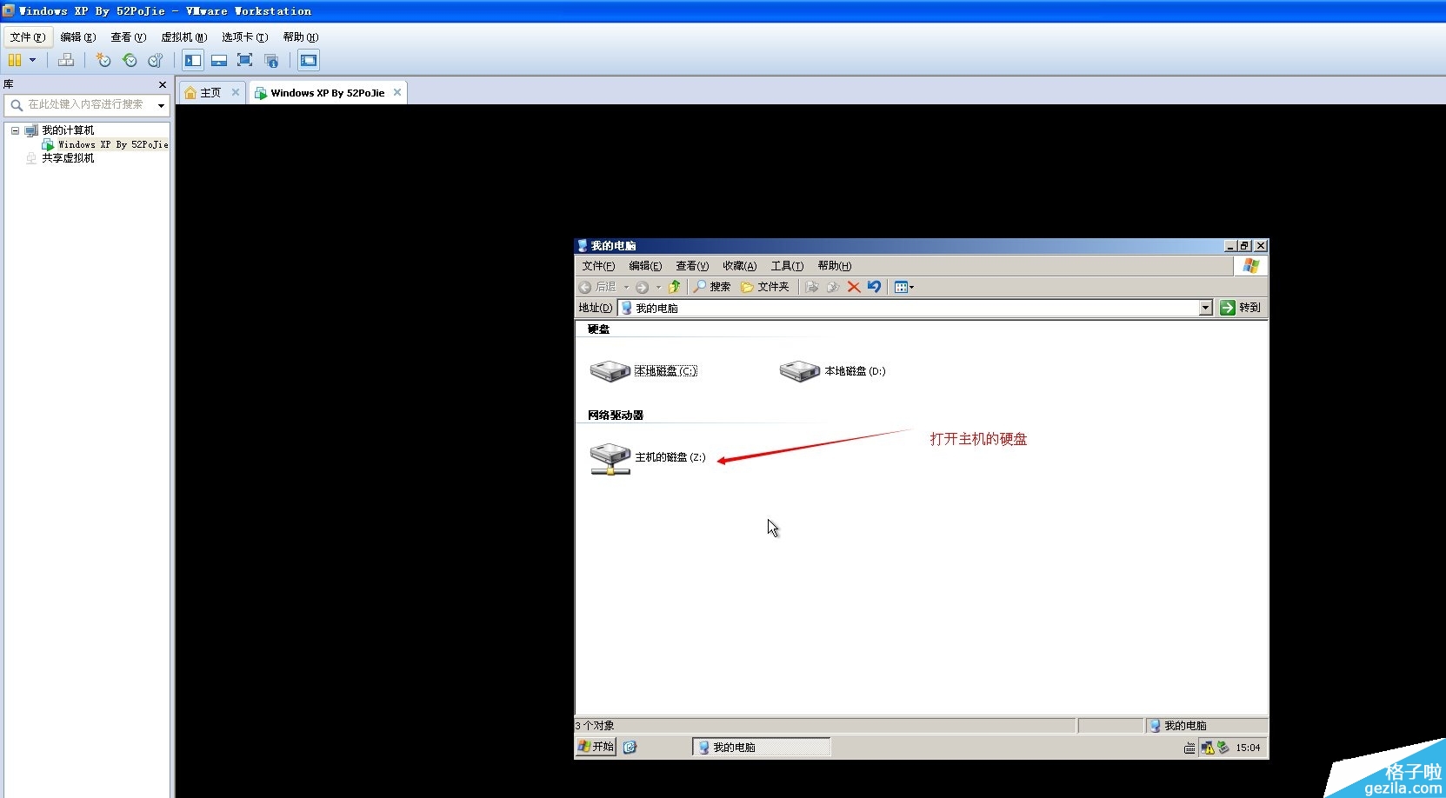Viewport: 1446px width, 798px height.
Task: Restore down the 我的电脑 window
Action: point(1245,246)
